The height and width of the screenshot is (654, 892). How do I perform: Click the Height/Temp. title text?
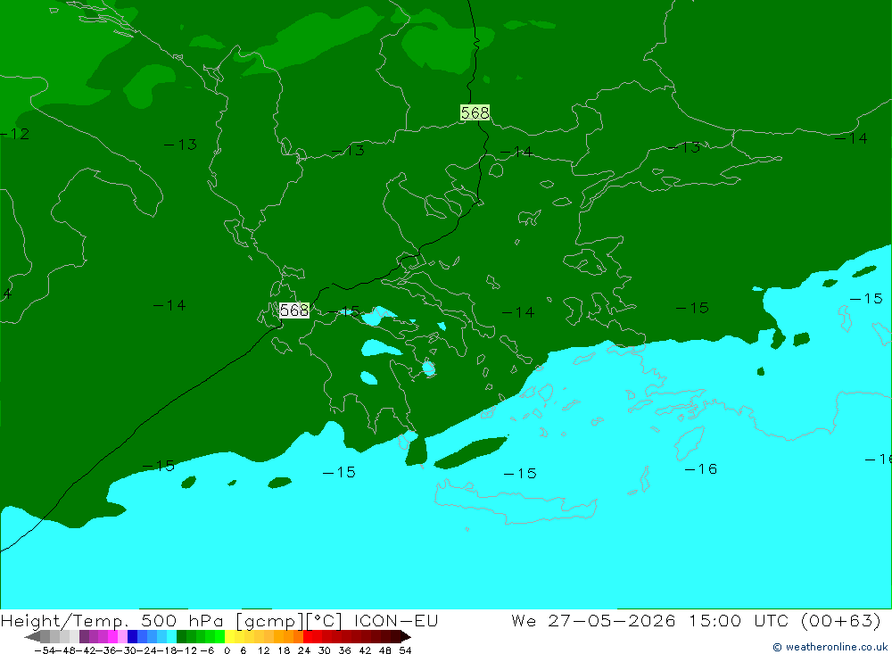[x=65, y=620]
